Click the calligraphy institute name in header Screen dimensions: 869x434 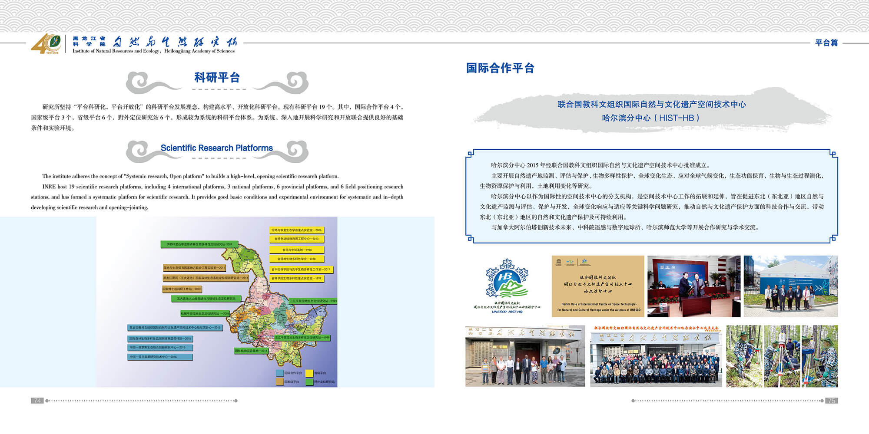click(175, 42)
